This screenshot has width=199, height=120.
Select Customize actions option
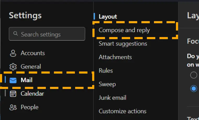pyautogui.click(x=123, y=111)
